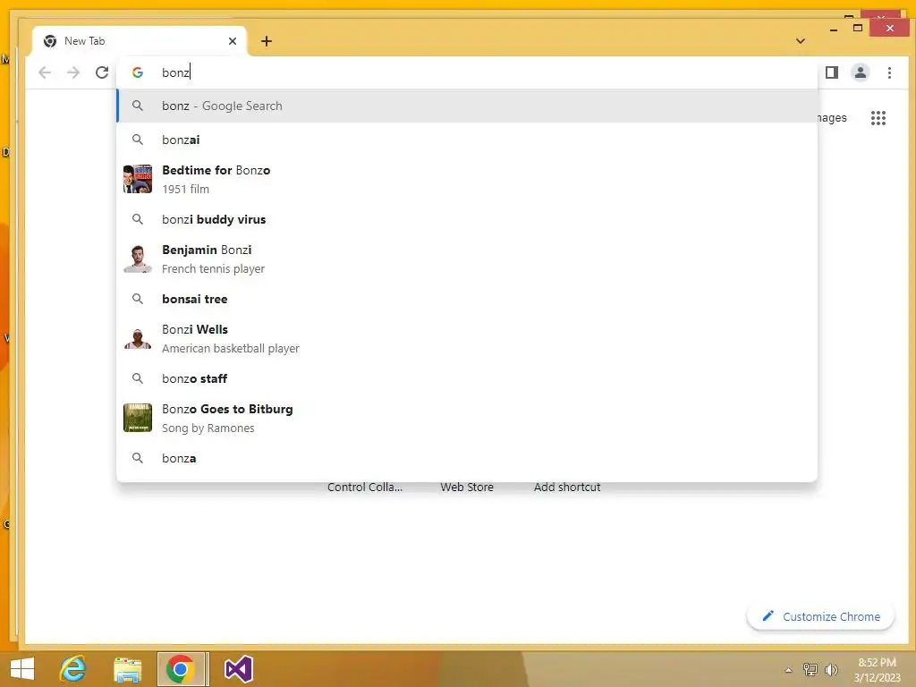The image size is (916, 687).
Task: Show hidden tray icons arrow
Action: [x=789, y=670]
